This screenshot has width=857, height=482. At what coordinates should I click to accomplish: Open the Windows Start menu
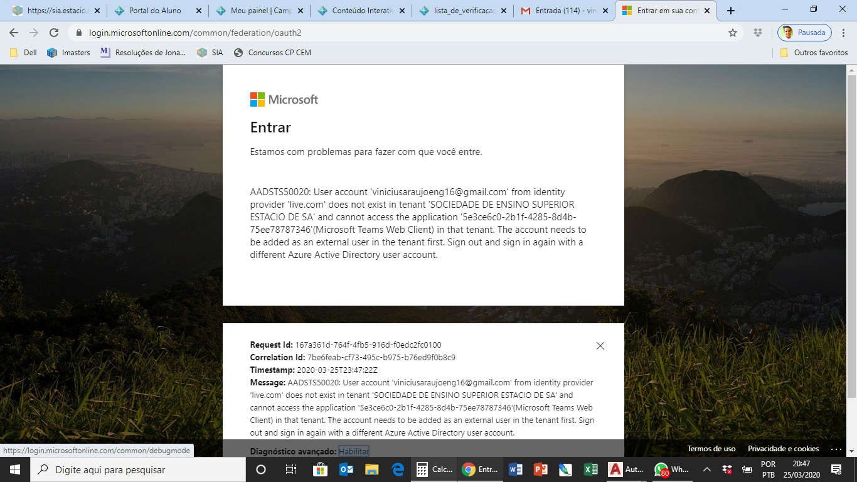pyautogui.click(x=15, y=469)
